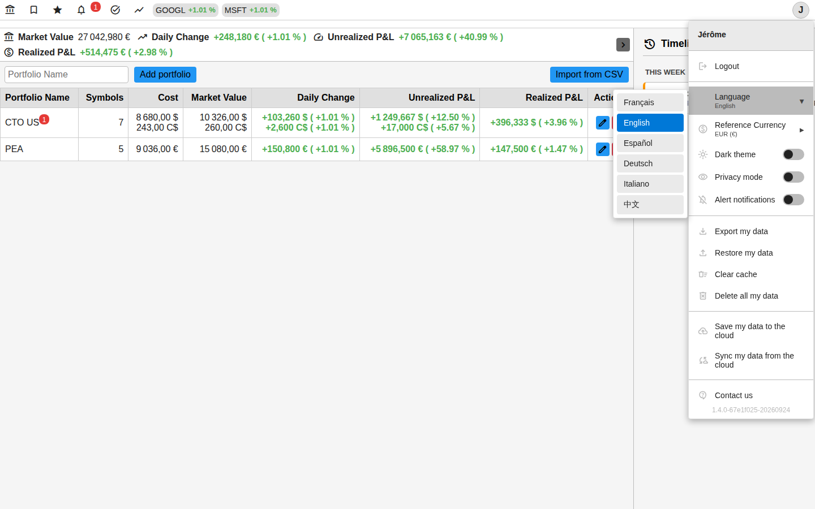Click the edit pencil for CTO US
The height and width of the screenshot is (509, 815).
tap(603, 123)
